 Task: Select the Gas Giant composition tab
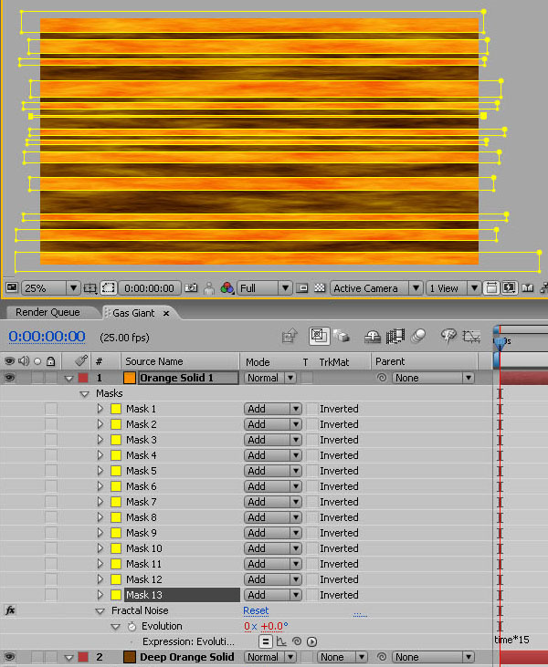coord(127,313)
